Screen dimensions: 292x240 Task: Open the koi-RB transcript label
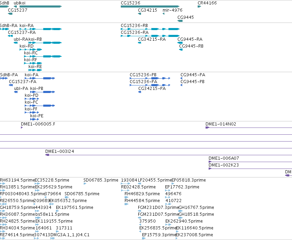[35, 39]
